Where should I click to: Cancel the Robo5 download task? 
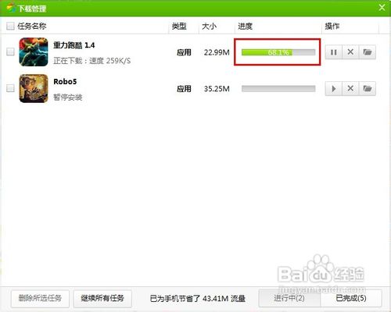(x=350, y=89)
